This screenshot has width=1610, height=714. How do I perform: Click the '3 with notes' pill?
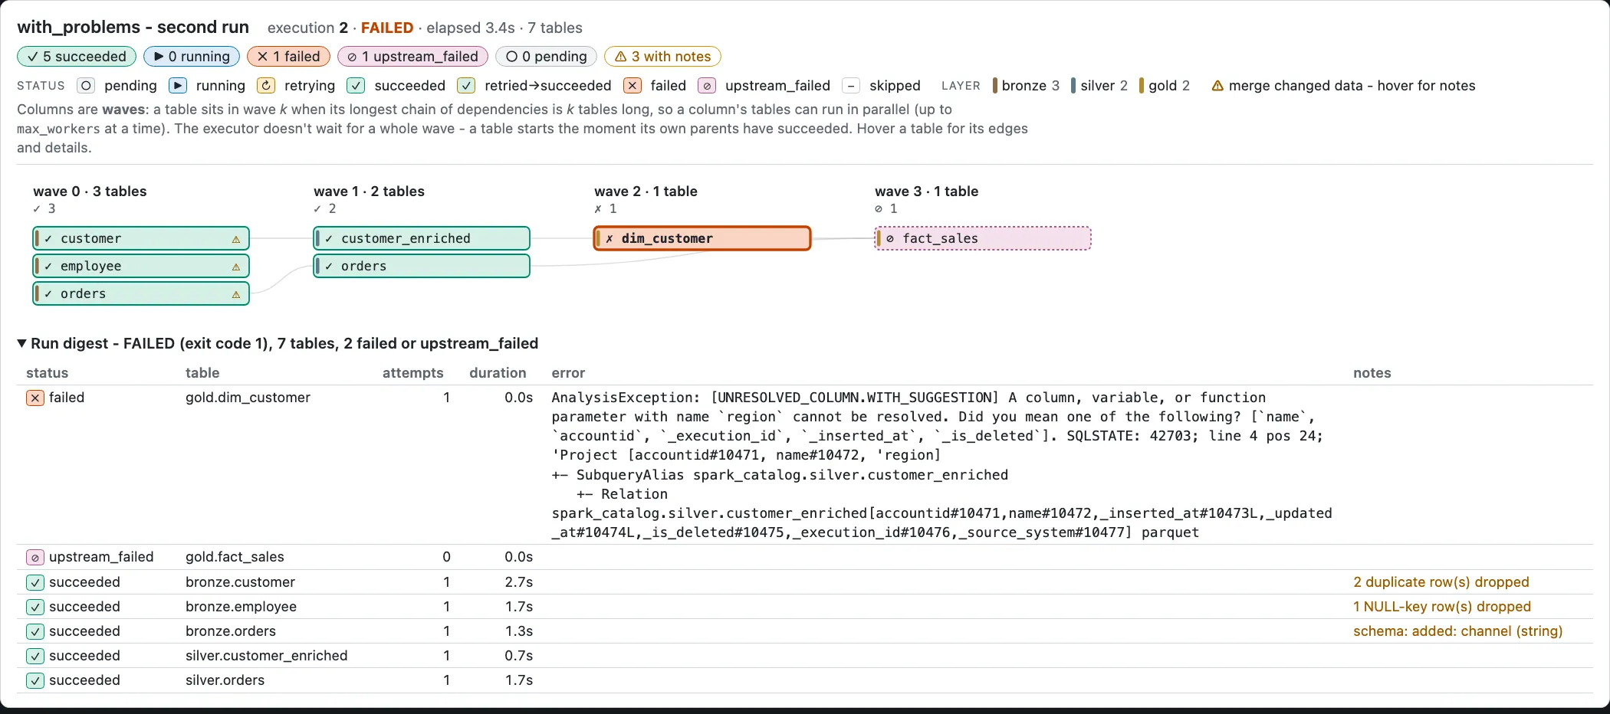(662, 57)
